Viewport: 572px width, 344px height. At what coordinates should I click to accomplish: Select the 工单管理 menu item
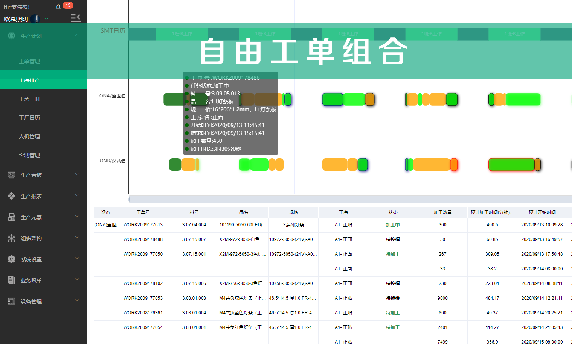pyautogui.click(x=29, y=61)
